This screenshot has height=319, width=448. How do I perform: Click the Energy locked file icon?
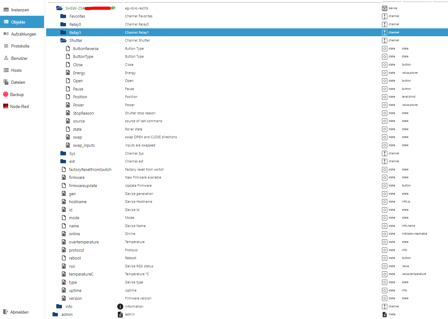68,73
